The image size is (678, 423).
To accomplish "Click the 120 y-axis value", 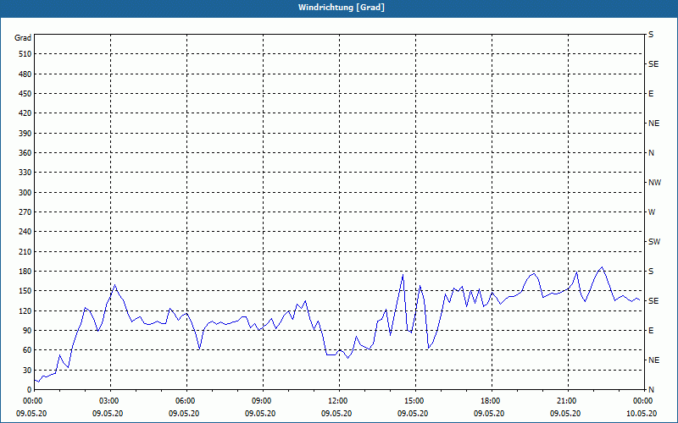I will 25,310.
